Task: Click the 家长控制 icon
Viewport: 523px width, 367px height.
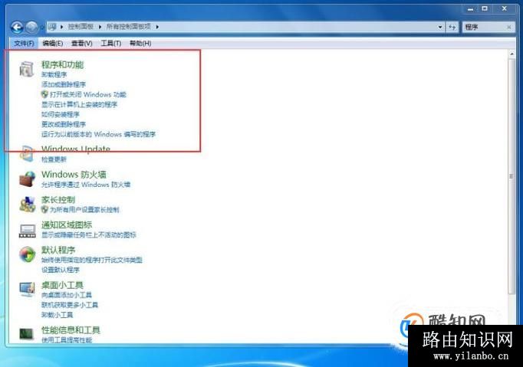Action: tap(27, 205)
